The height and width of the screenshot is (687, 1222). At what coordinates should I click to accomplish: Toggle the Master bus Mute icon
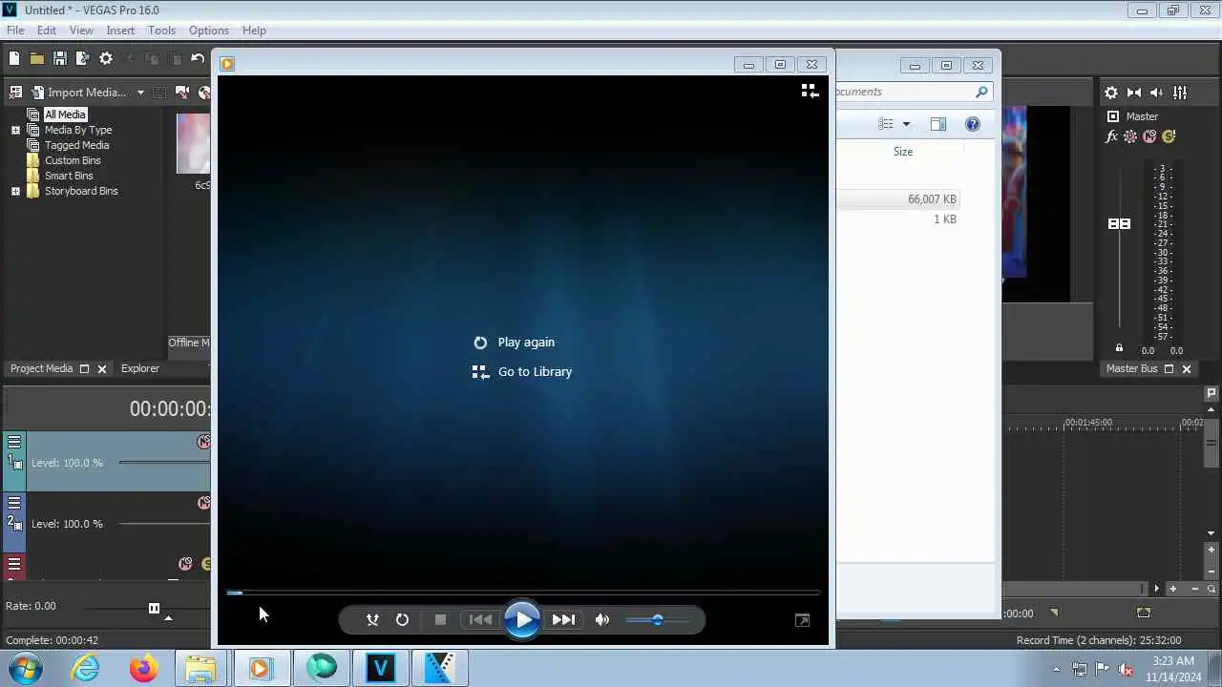pyautogui.click(x=1149, y=136)
